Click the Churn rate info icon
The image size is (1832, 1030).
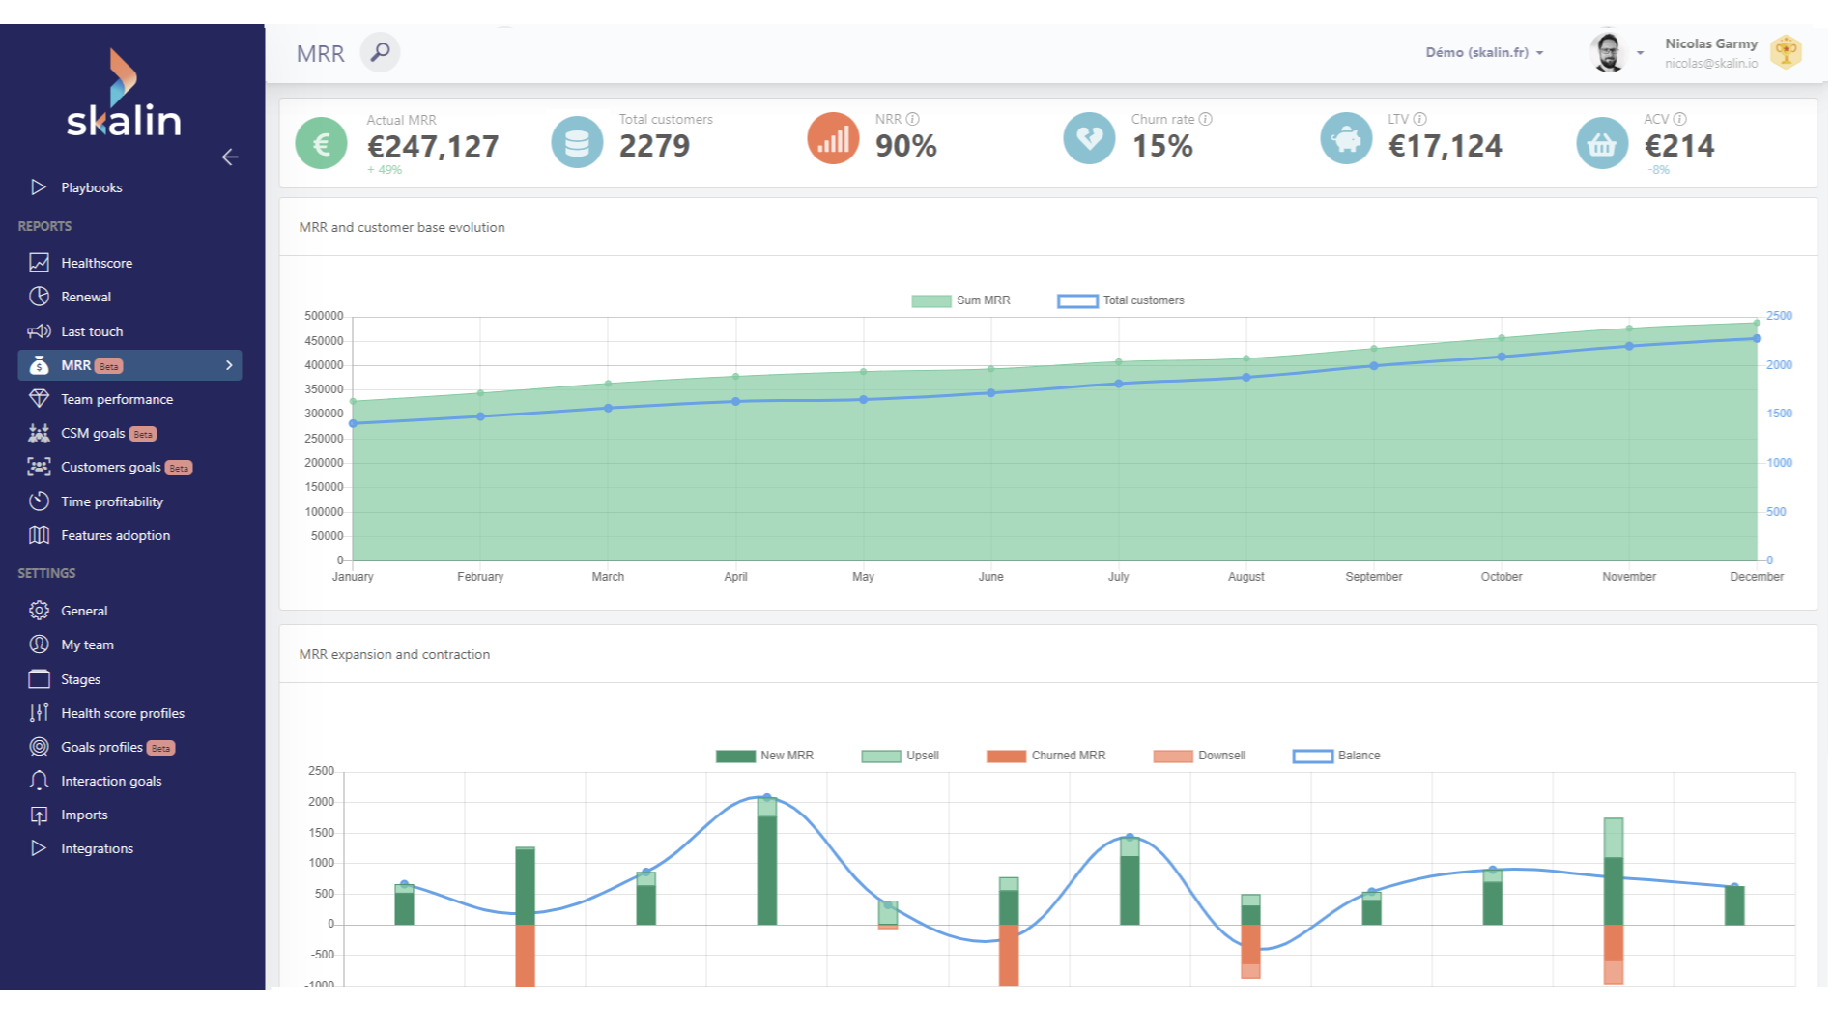1205,119
